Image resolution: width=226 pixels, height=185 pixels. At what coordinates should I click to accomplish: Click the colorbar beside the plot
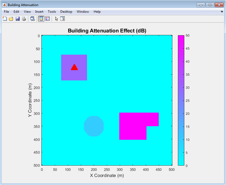tap(181, 100)
